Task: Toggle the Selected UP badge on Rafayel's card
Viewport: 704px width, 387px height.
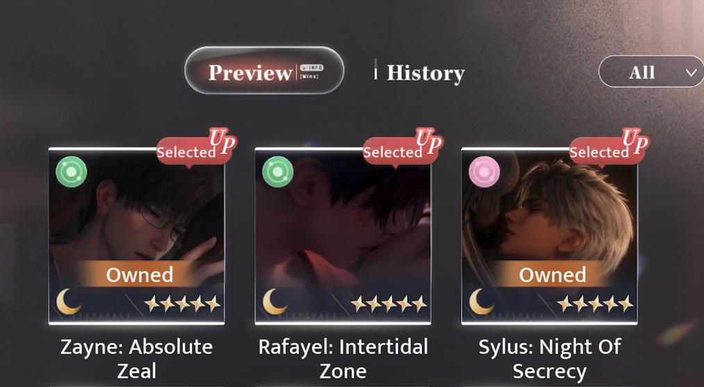Action: coord(403,148)
